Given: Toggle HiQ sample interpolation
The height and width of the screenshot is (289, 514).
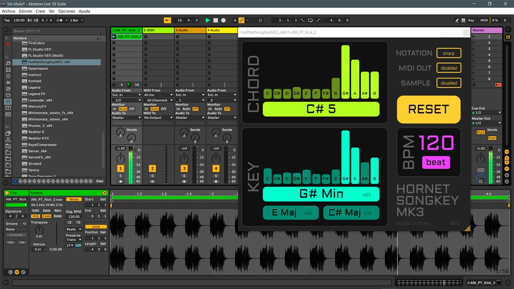Looking at the screenshot, I should pos(36,216).
